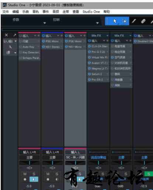Click pan slider above the -12.5 level
This screenshot has height=190, width=153.
click(144, 163)
